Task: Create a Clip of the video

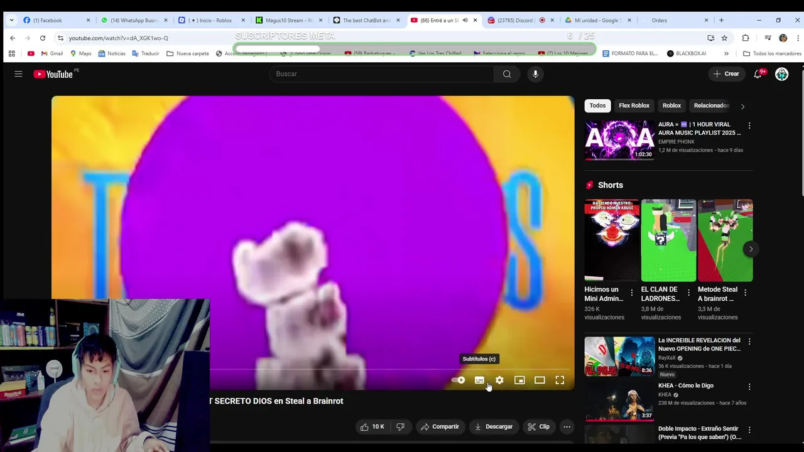Action: click(539, 427)
